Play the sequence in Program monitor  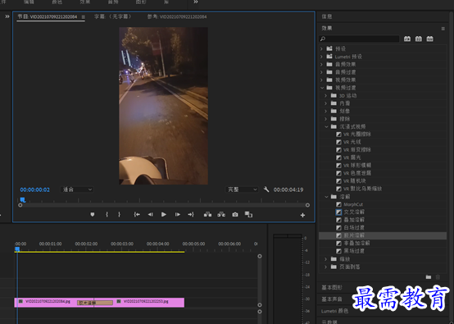164,214
